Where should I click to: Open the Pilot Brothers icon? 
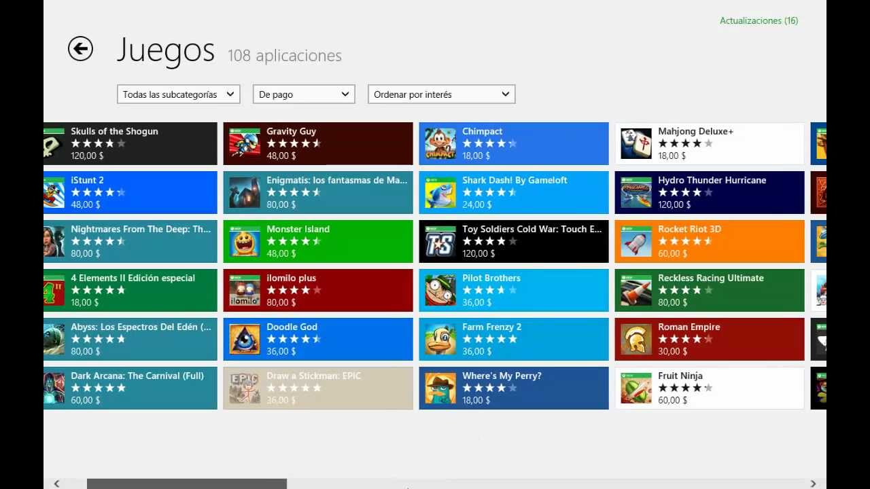440,290
